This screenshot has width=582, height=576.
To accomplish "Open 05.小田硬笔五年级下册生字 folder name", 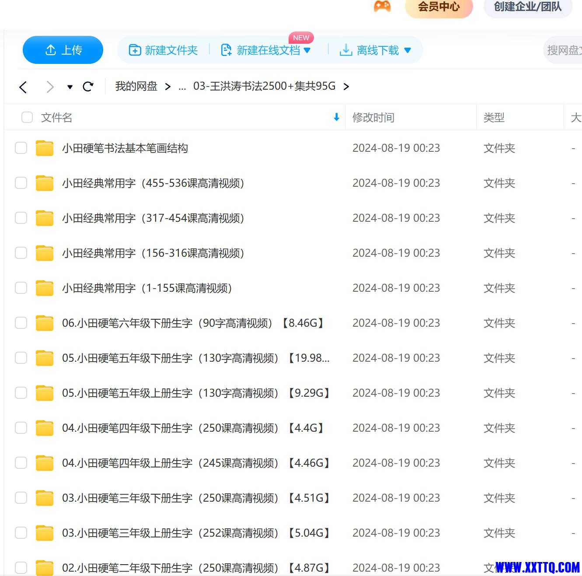I will coord(196,358).
